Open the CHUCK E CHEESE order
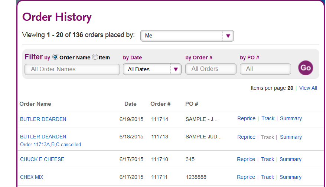The height and width of the screenshot is (187, 326). tap(42, 160)
